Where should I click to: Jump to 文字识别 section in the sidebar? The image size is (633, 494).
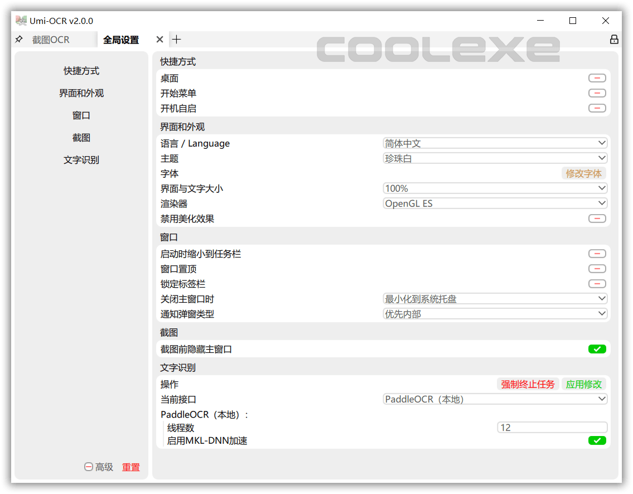coord(81,160)
